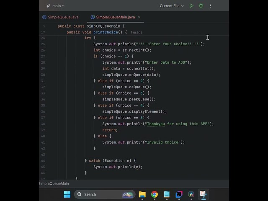Click the taskbar Search box
Image resolution: width=268 pixels, height=201 pixels.
click(105, 194)
